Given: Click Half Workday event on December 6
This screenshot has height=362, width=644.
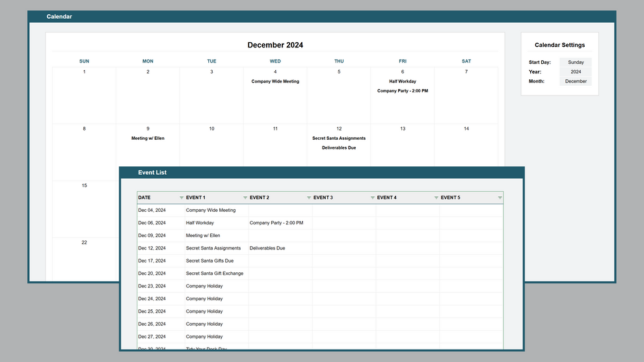Looking at the screenshot, I should coord(403,81).
